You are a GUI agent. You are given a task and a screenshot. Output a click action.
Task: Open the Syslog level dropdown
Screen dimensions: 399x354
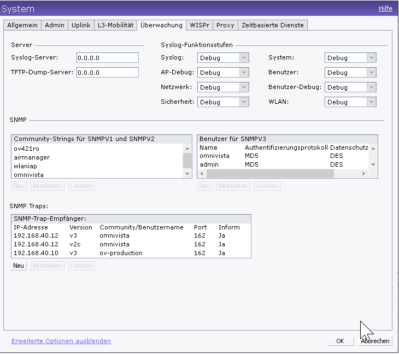point(223,58)
